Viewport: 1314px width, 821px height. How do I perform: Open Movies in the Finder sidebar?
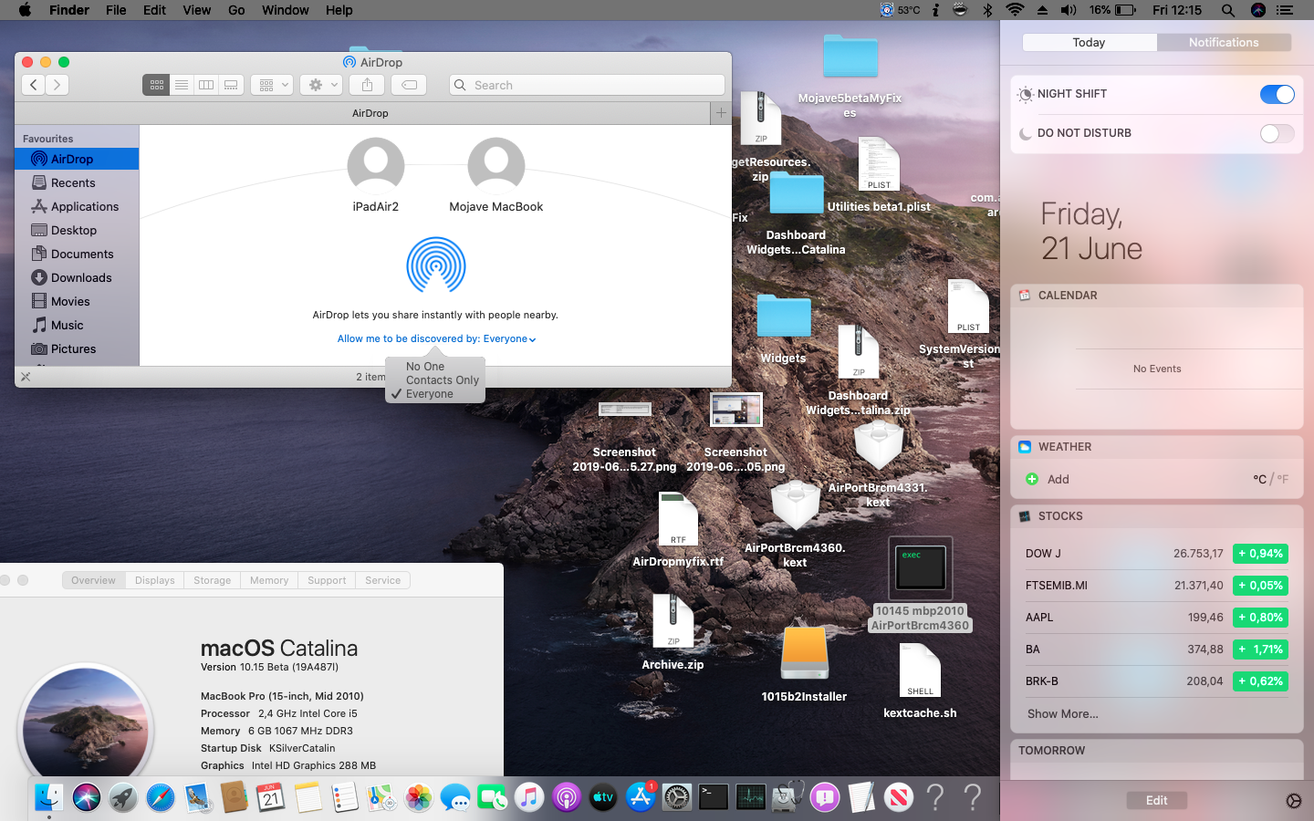77,301
